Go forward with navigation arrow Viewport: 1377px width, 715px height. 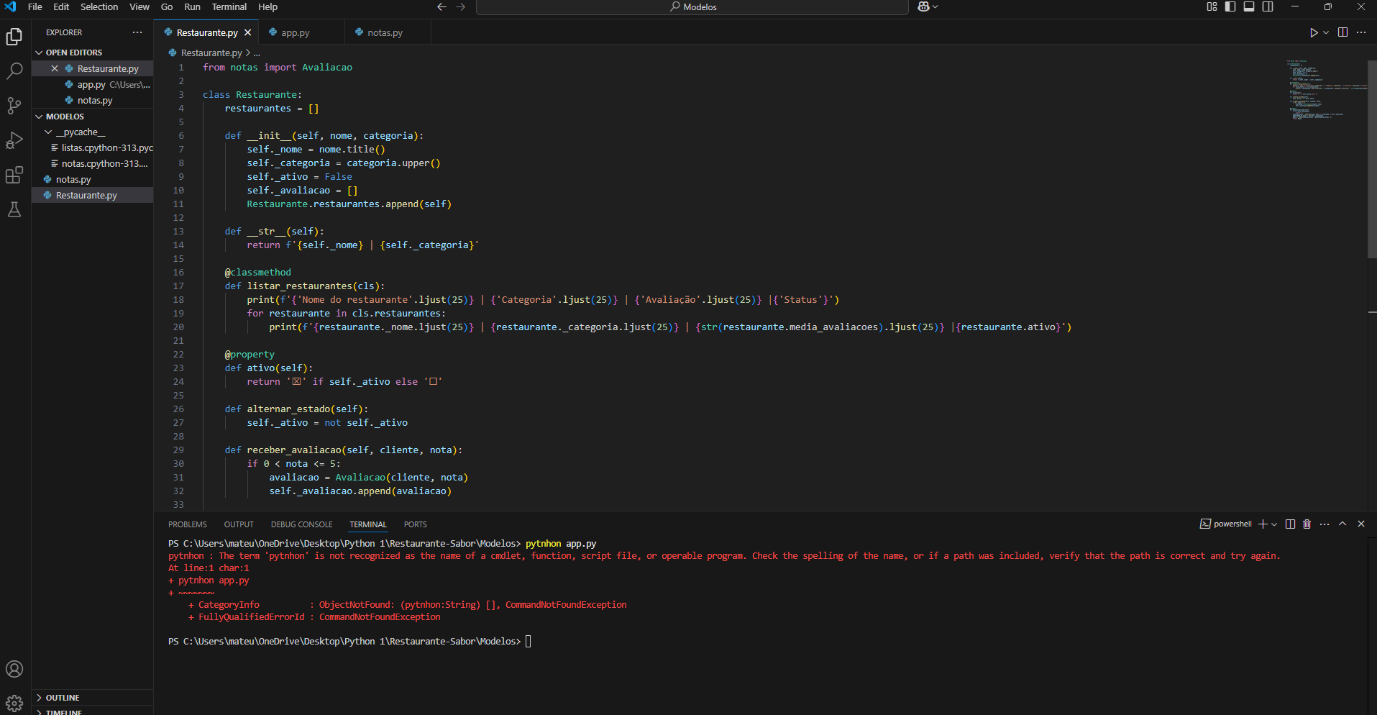click(x=460, y=7)
